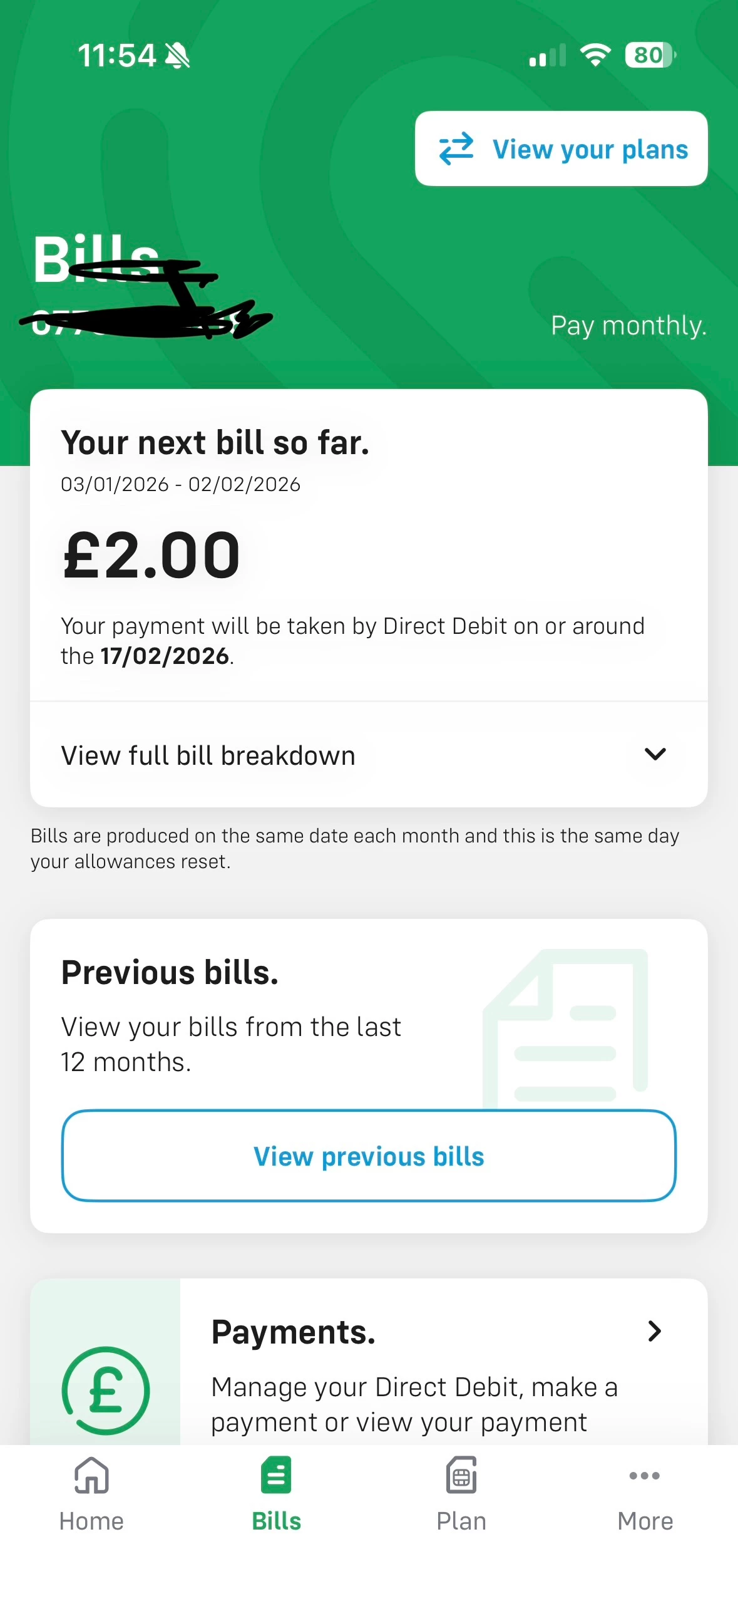The height and width of the screenshot is (1601, 738).
Task: Open the More tab label
Action: (x=645, y=1521)
